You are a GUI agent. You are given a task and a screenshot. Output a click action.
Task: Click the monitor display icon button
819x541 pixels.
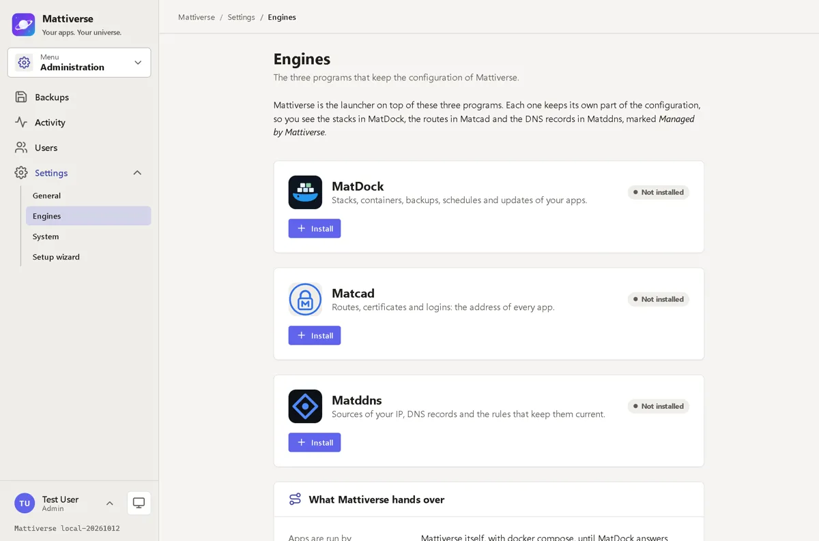(139, 504)
